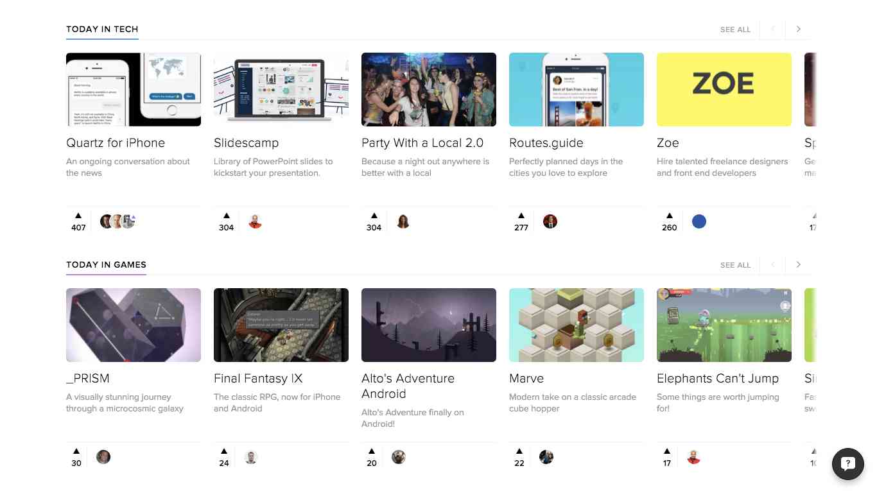The width and height of the screenshot is (877, 491).
Task: Select the Today in Tech section header
Action: tap(102, 29)
